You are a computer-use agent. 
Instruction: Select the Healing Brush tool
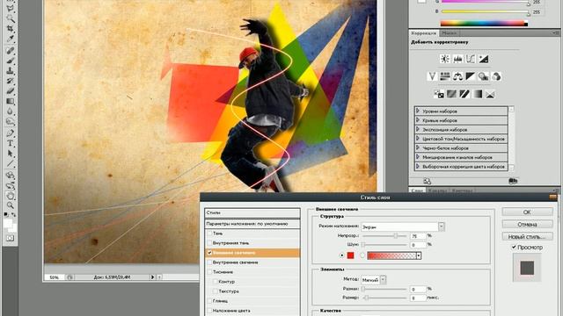tap(11, 51)
